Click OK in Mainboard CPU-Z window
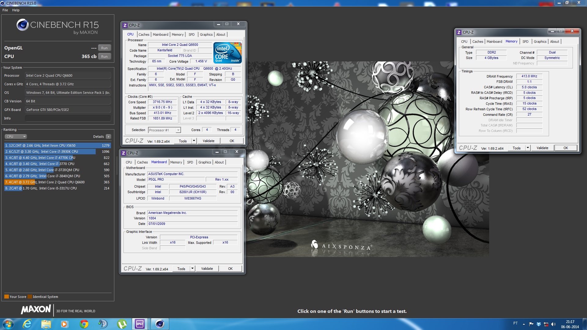The height and width of the screenshot is (330, 587). [231, 269]
